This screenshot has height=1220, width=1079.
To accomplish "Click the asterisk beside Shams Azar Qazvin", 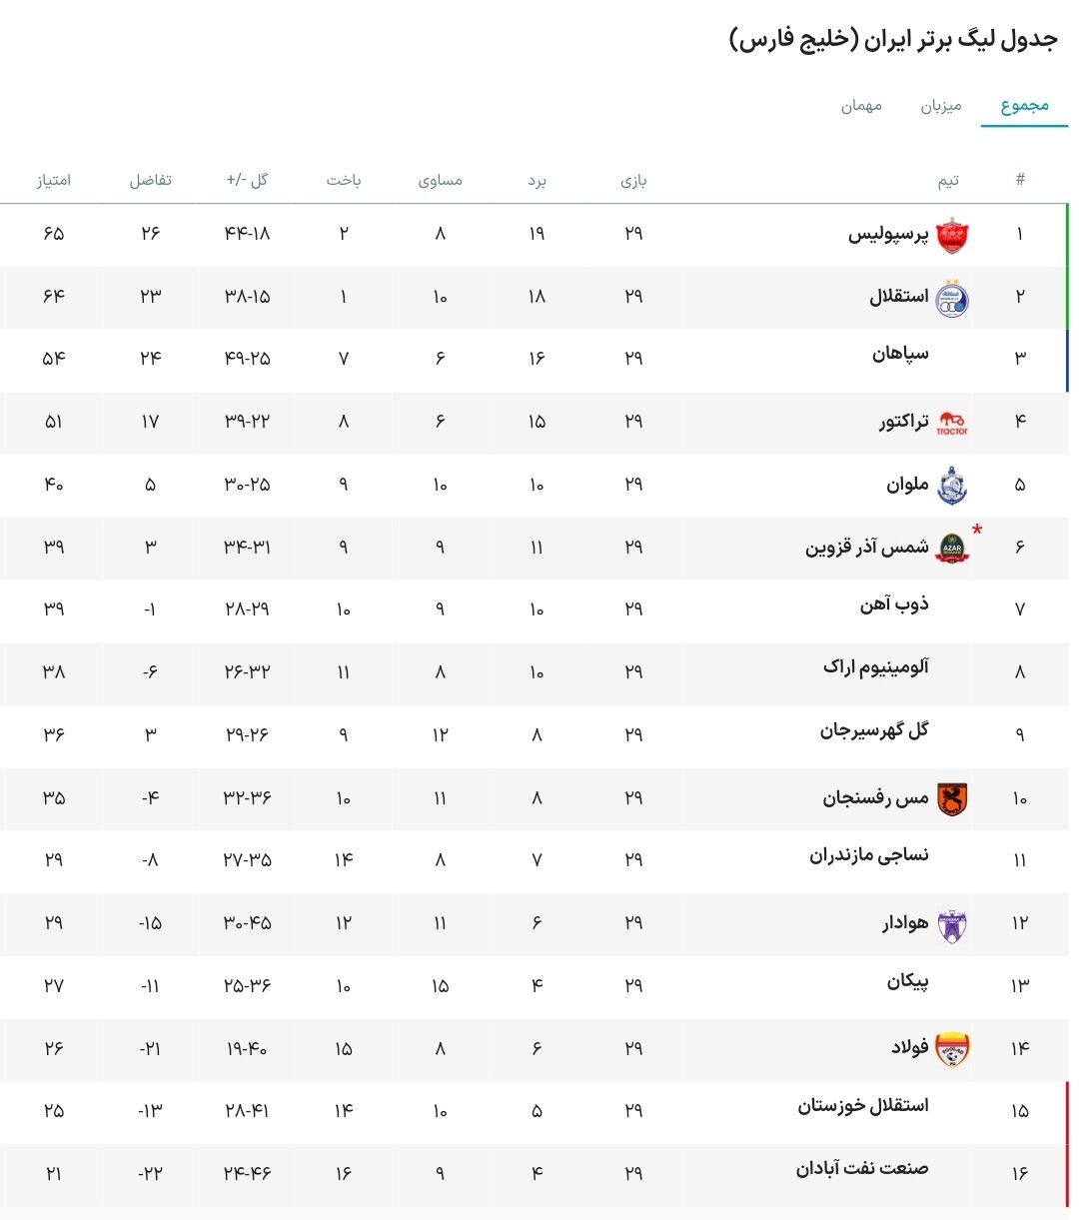I will coord(976,530).
